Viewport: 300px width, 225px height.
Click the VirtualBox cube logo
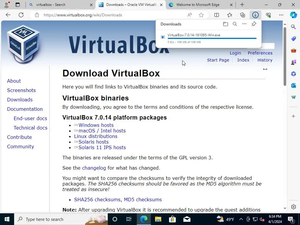tap(23, 44)
